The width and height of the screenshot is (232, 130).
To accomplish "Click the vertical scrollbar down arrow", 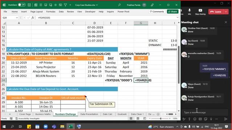I will (179, 111).
